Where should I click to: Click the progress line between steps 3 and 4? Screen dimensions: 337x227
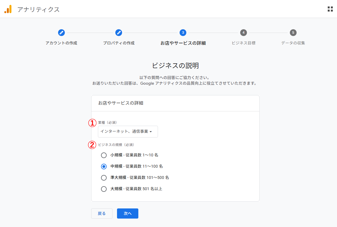pos(213,33)
